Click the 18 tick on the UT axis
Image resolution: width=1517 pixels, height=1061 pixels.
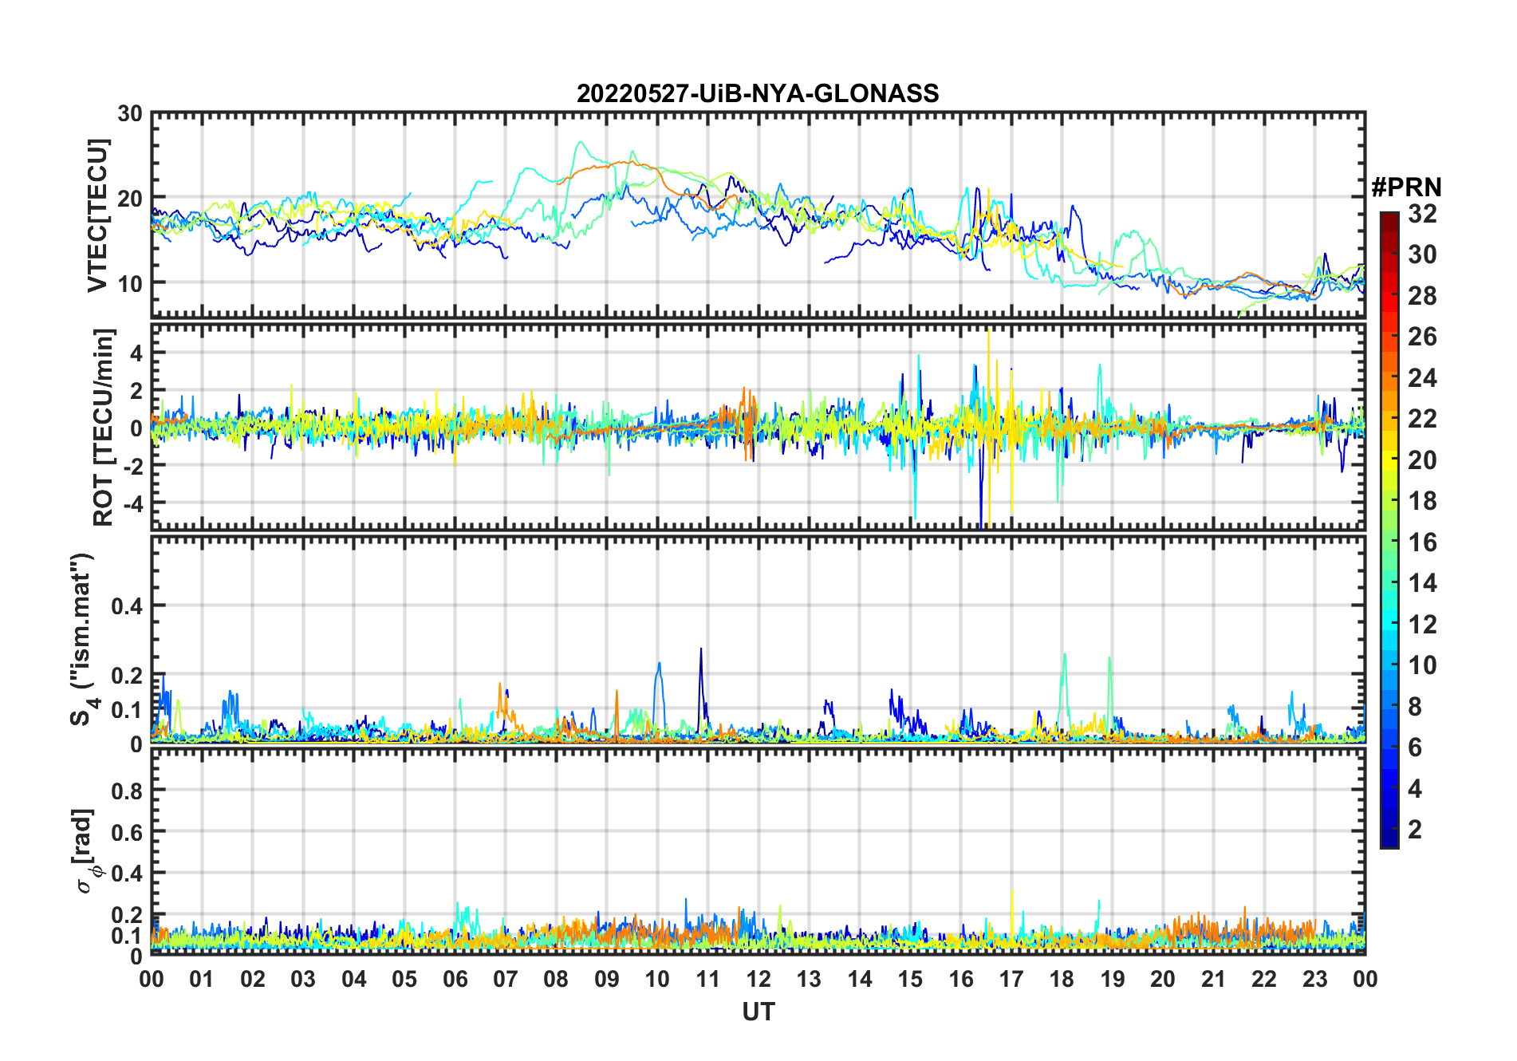pos(1062,980)
